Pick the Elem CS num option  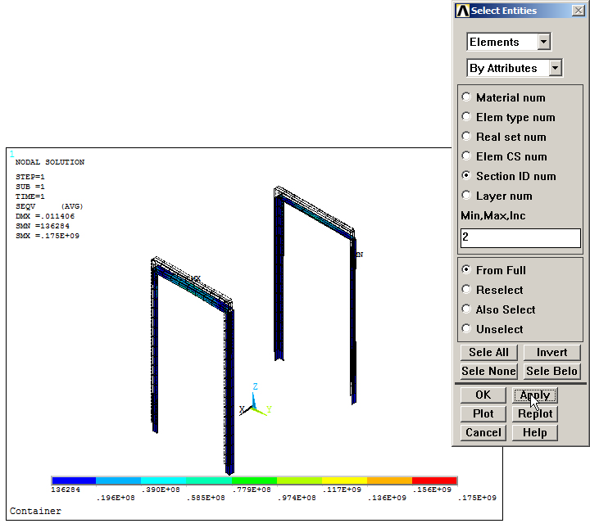467,156
